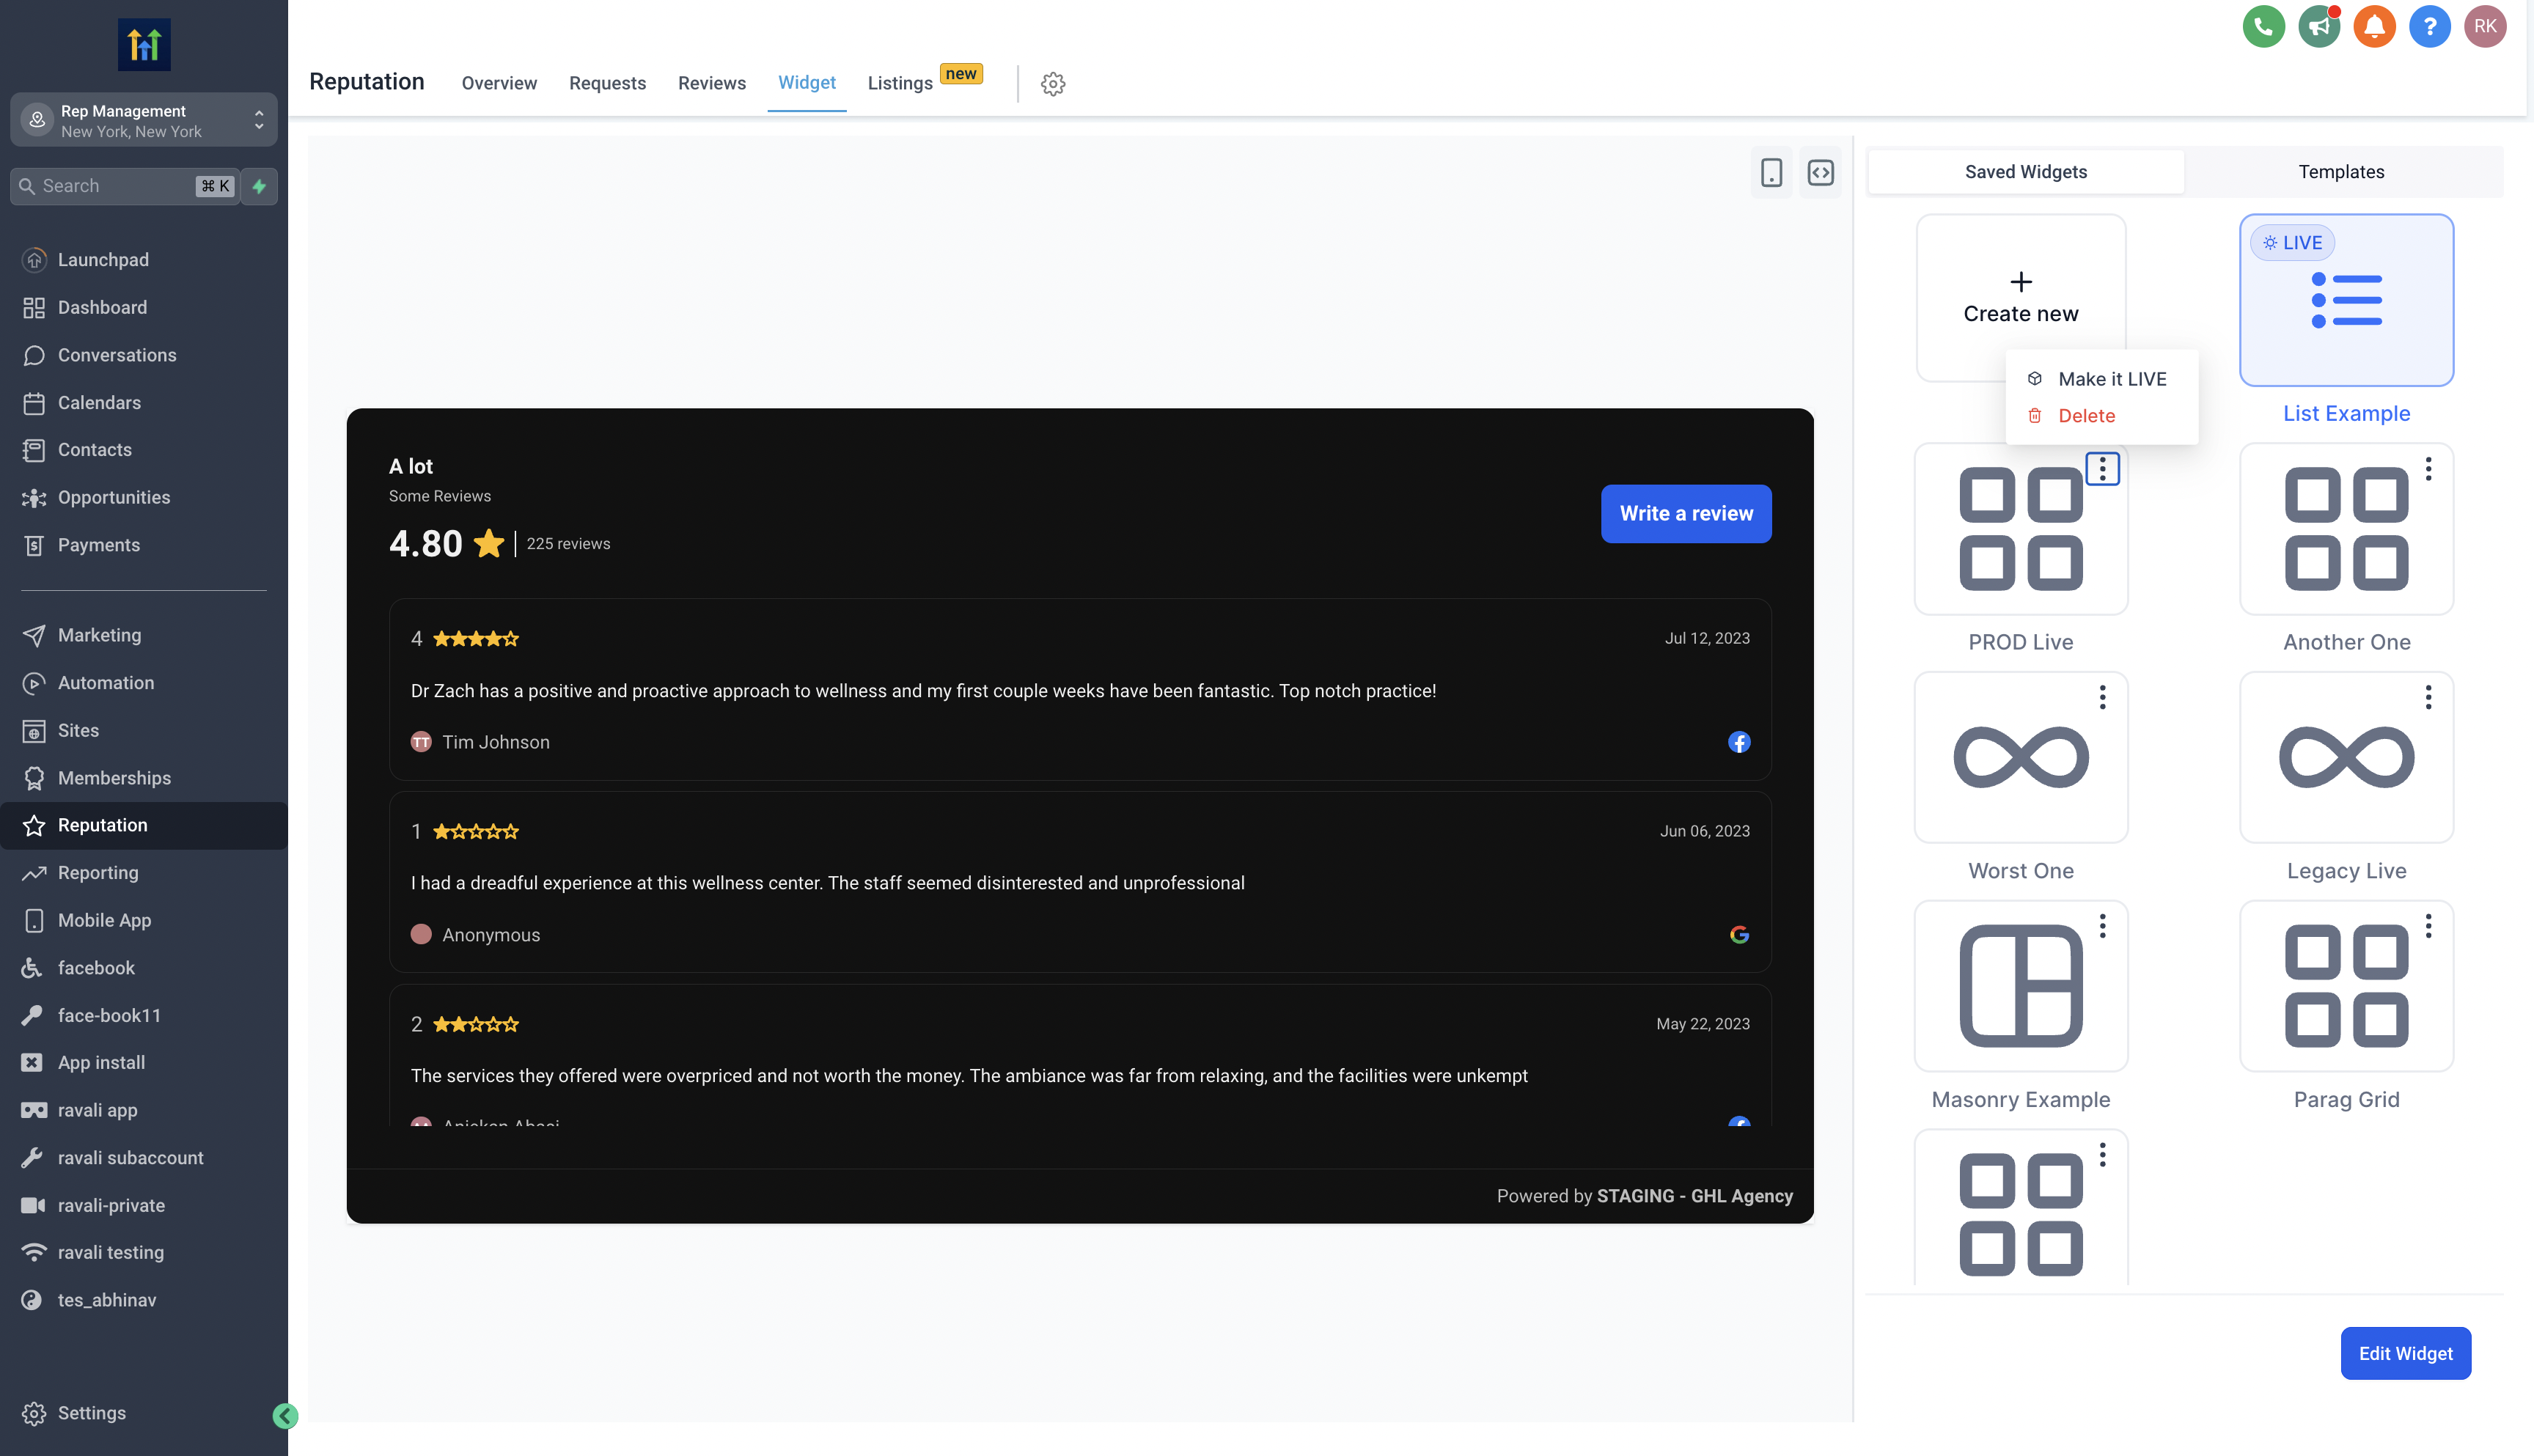The image size is (2534, 1456).
Task: Click the Edit Widget button
Action: click(2405, 1354)
